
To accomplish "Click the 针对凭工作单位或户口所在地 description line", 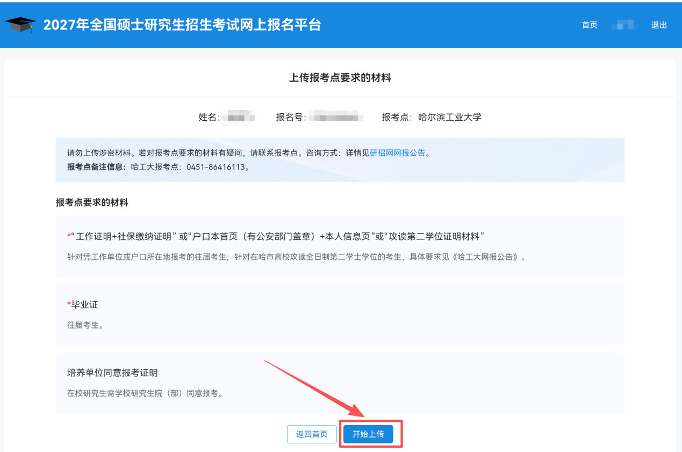I will (x=296, y=257).
